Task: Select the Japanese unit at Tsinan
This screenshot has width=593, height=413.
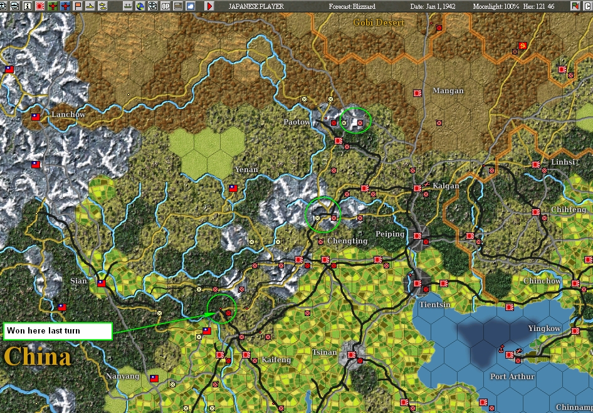Action: (351, 354)
